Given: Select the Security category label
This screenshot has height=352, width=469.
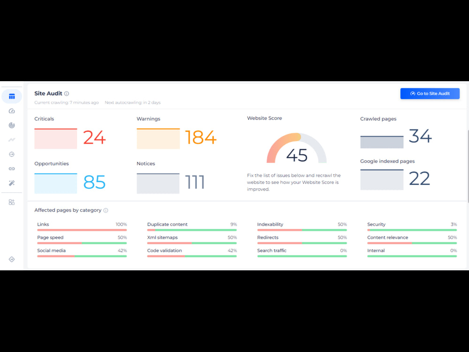Looking at the screenshot, I should (x=376, y=224).
